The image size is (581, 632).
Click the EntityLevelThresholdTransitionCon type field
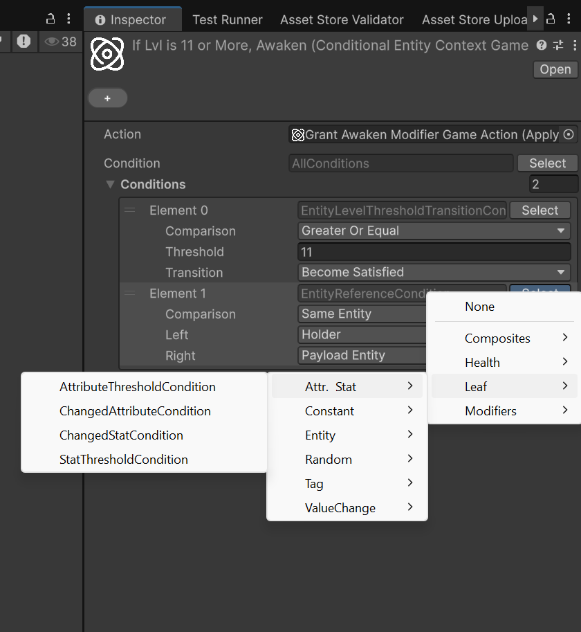[x=403, y=210]
